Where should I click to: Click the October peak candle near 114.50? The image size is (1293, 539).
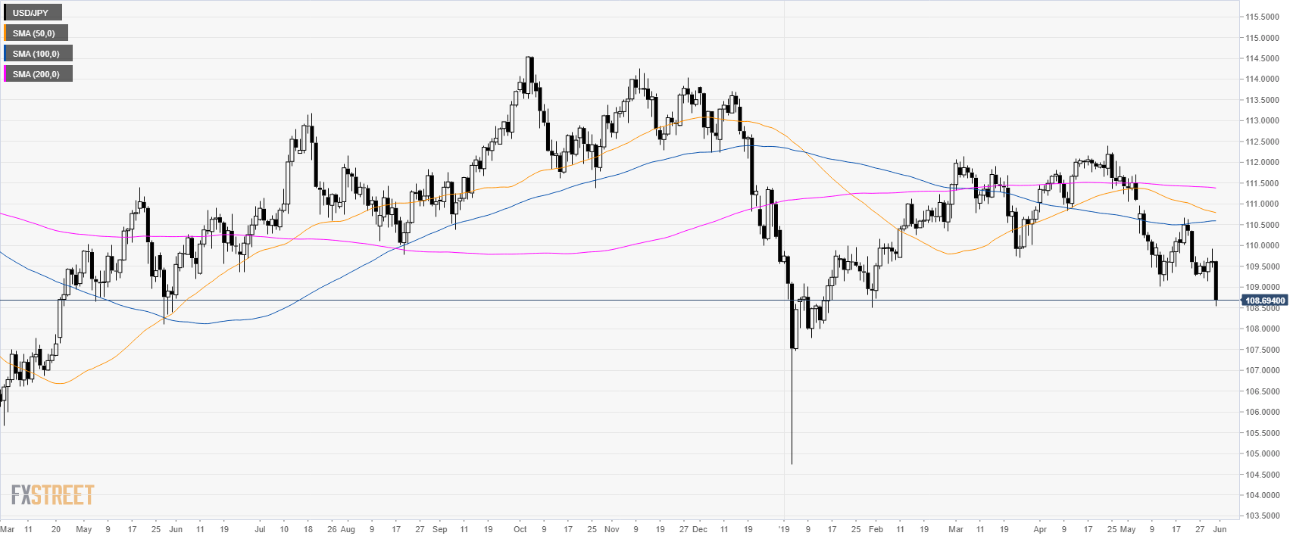(x=531, y=61)
